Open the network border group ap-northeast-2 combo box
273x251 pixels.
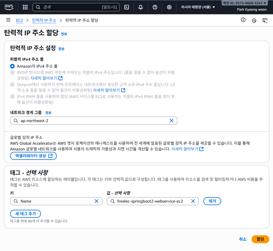(x=94, y=121)
